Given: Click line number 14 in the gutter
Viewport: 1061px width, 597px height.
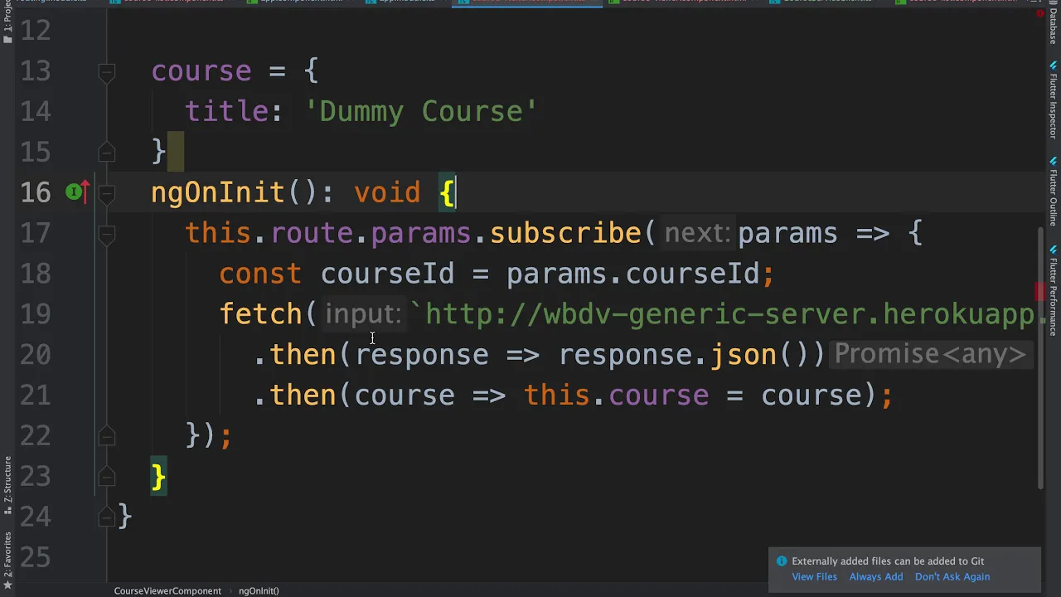Looking at the screenshot, I should coord(35,112).
